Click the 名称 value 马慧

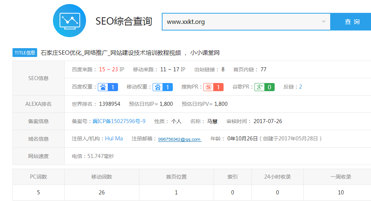point(212,121)
